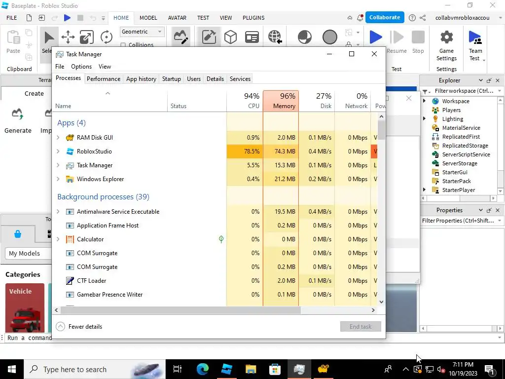Image resolution: width=505 pixels, height=379 pixels.
Task: Click Task Manager horizontal scrollbar
Action: click(180, 310)
